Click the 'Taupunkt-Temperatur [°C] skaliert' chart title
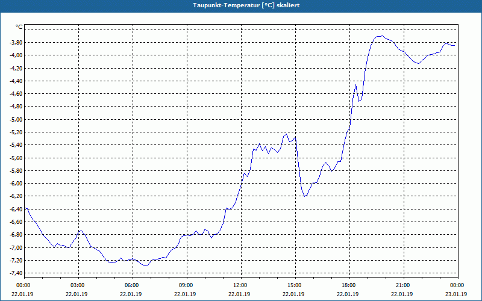The height and width of the screenshot is (301, 482). 246,5
